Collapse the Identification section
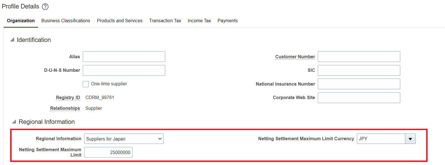The height and width of the screenshot is (165, 445). [12, 40]
